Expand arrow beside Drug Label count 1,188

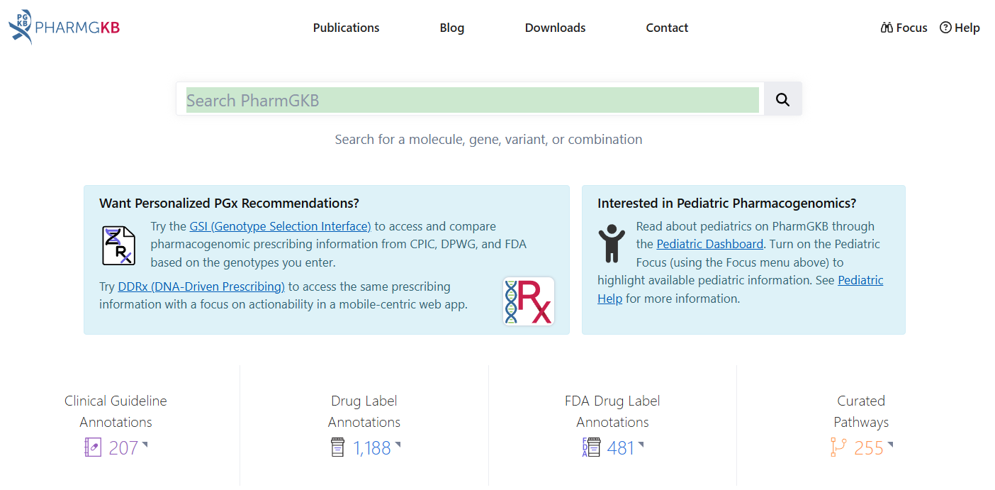click(398, 445)
